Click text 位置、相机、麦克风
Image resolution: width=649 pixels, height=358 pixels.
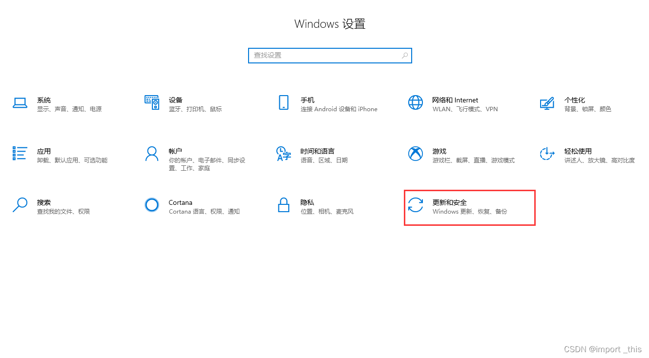click(x=327, y=212)
